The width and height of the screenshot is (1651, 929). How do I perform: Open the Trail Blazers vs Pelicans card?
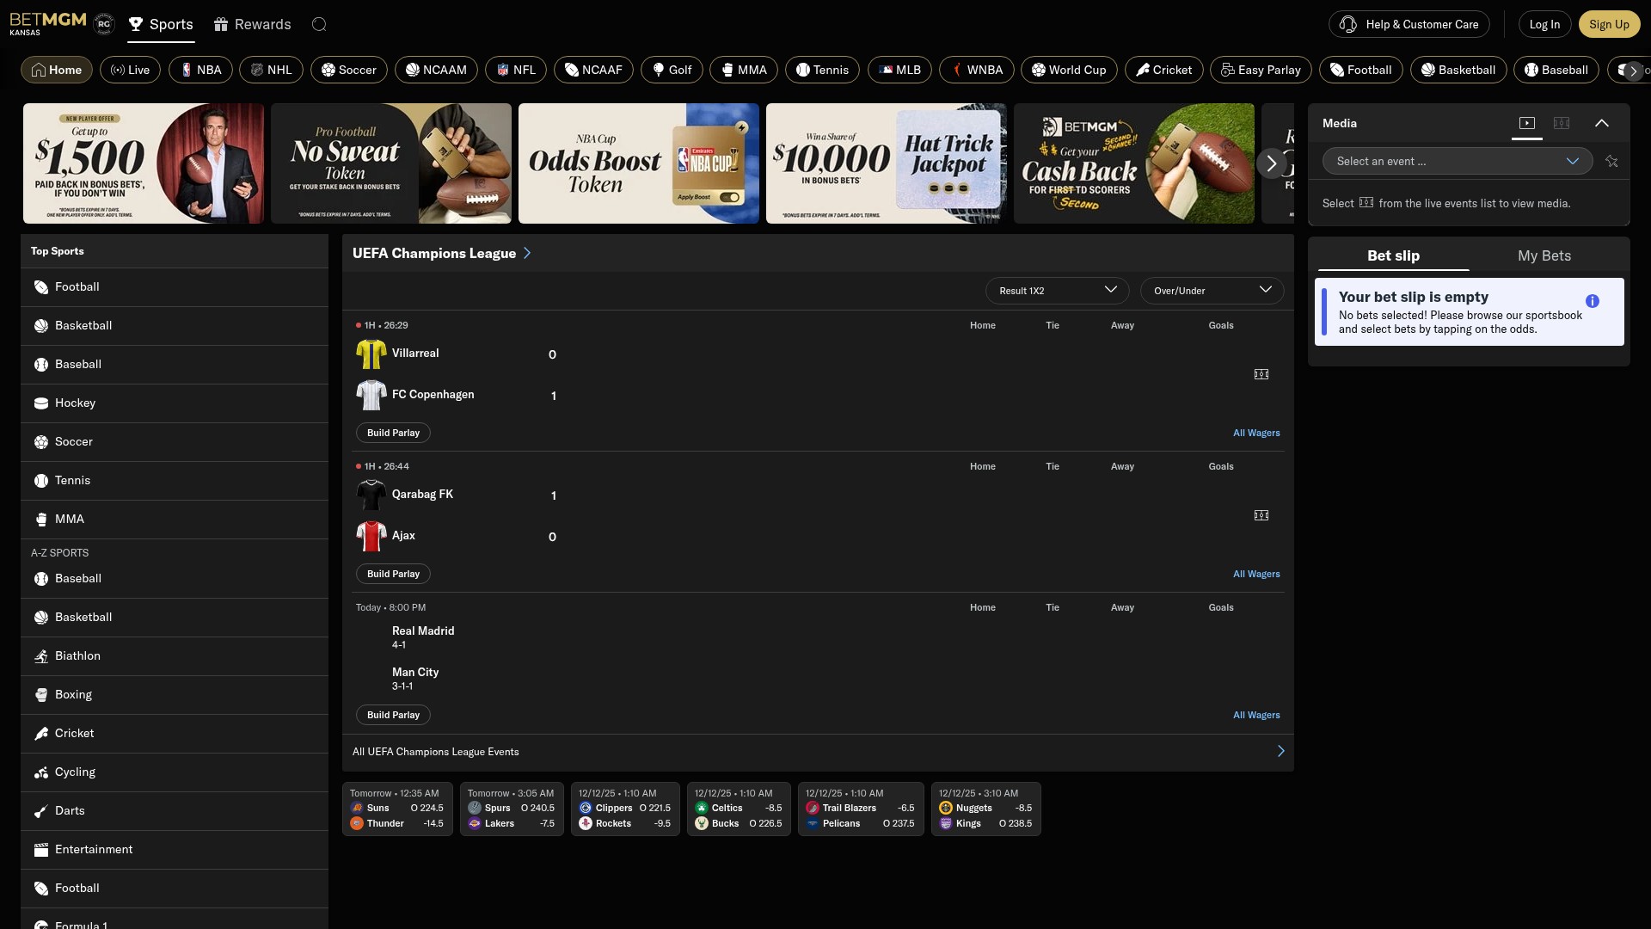pos(861,809)
